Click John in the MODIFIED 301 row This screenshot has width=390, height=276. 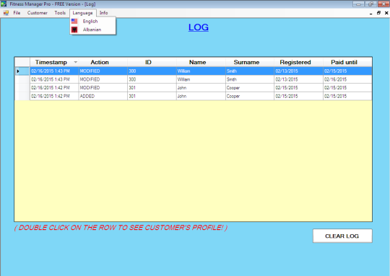[x=201, y=88]
